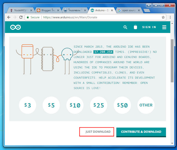Click the chip character illustration
Screen dimensions: 177x150
pos(47,59)
